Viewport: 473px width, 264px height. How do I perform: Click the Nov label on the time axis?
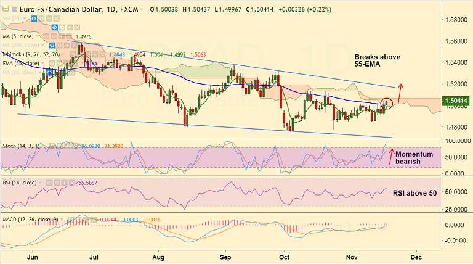coord(352,257)
